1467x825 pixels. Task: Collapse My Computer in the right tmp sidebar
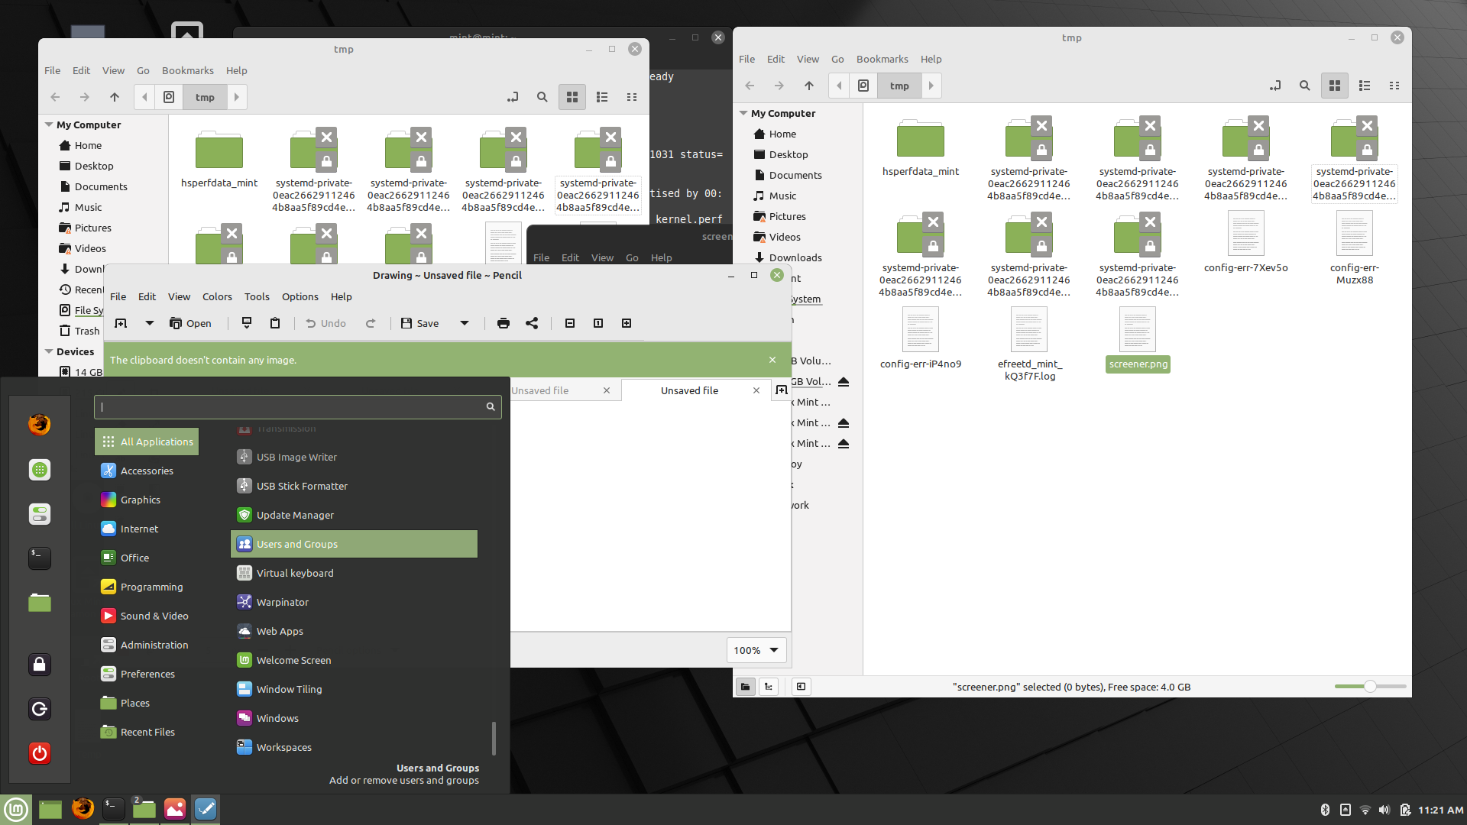743,113
